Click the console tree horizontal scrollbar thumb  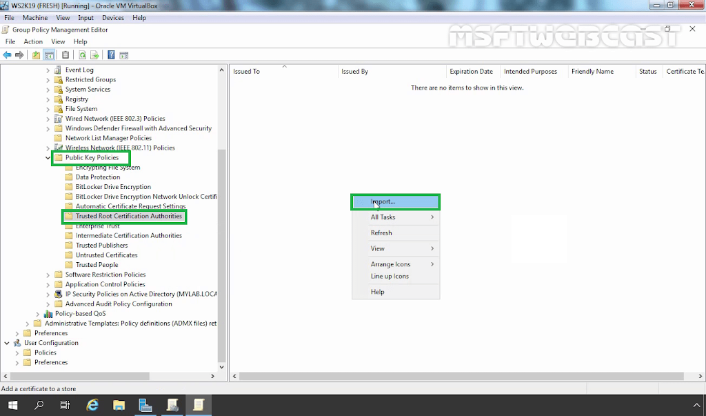[80, 376]
